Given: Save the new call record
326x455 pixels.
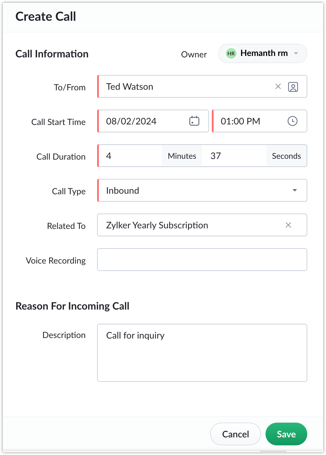Looking at the screenshot, I should (286, 434).
